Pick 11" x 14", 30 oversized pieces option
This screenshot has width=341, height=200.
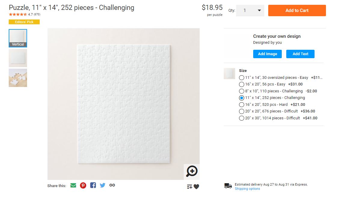(241, 78)
